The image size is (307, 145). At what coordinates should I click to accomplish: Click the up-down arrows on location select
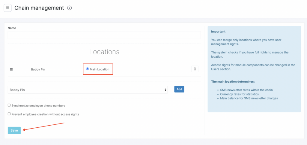pos(165,90)
